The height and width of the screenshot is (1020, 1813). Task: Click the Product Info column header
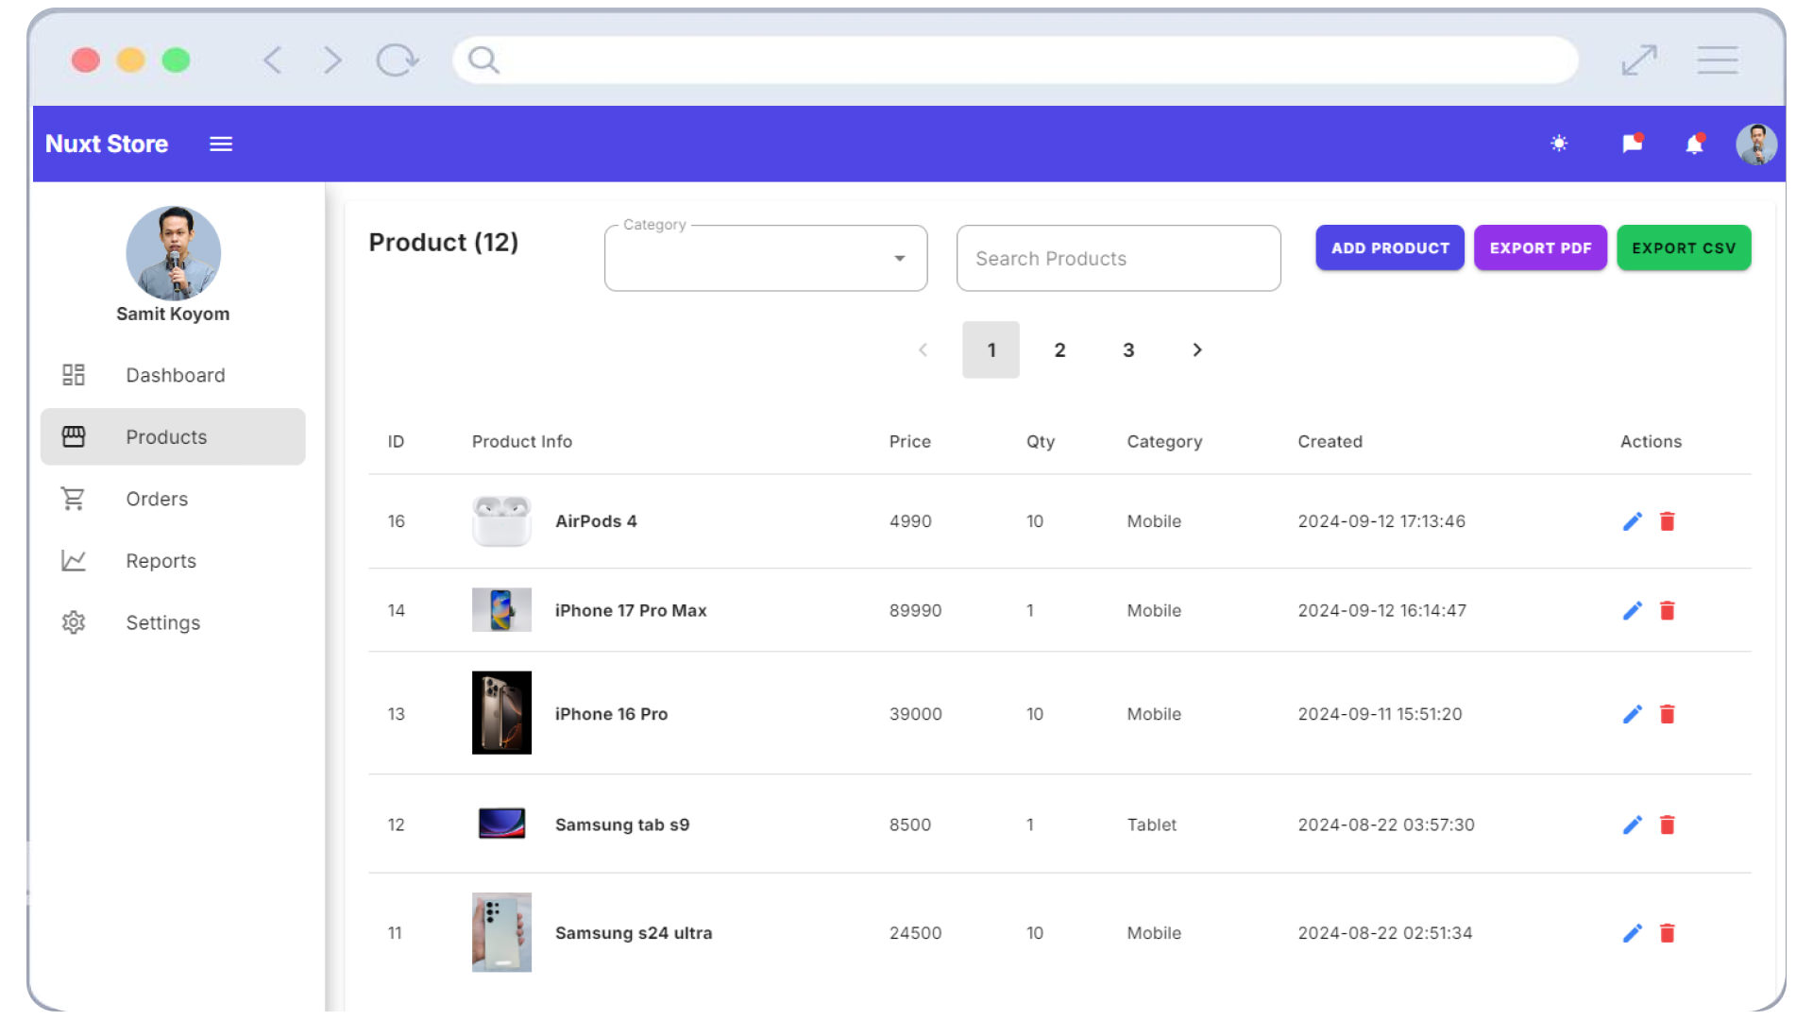coord(522,441)
